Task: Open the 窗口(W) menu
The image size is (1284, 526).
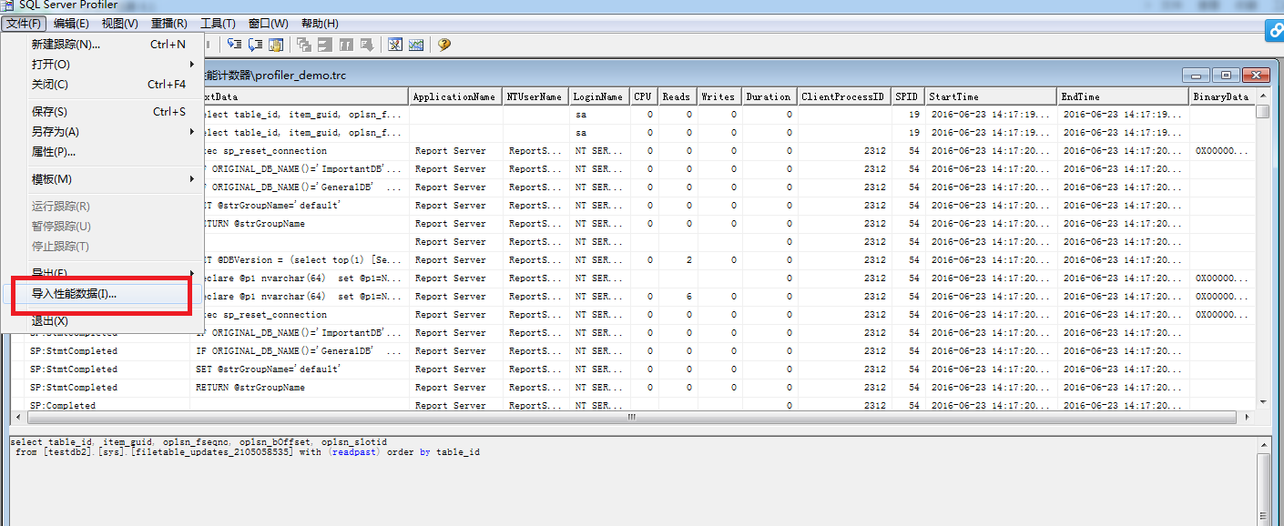Action: point(268,24)
